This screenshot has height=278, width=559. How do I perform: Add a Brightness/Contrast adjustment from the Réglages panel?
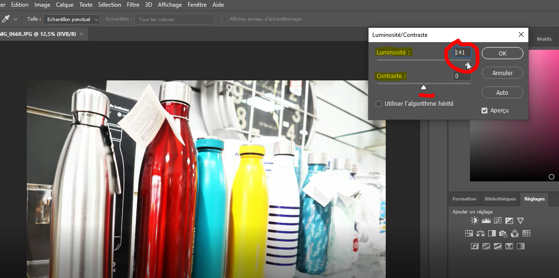(474, 221)
